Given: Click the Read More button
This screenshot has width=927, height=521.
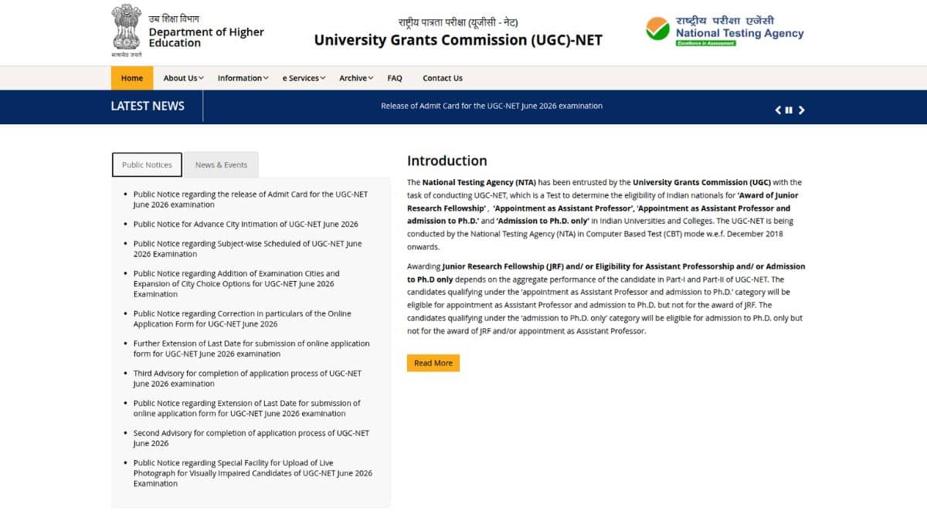Looking at the screenshot, I should (433, 363).
